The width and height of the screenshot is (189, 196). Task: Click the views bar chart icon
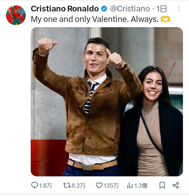tap(130, 185)
